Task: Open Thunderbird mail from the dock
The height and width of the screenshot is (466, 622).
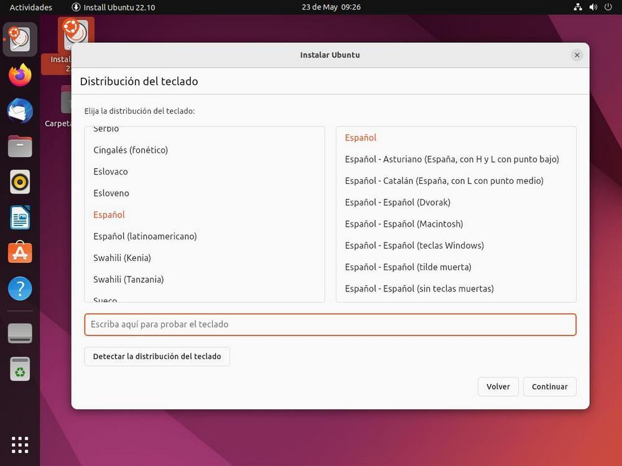Action: click(20, 111)
